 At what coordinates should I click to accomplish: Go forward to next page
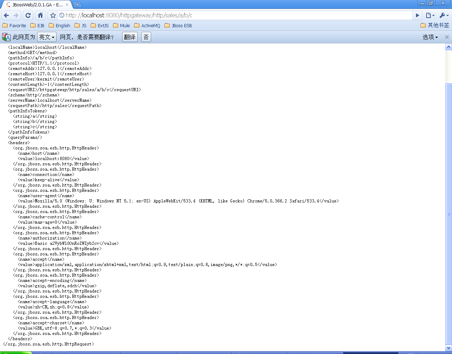click(16, 15)
